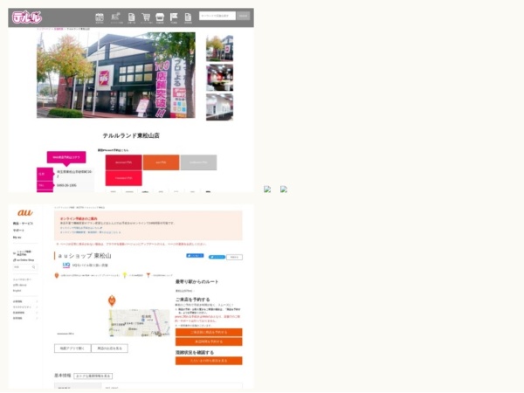
Task: Select the red store interior thumbnail
Action: pos(219,78)
